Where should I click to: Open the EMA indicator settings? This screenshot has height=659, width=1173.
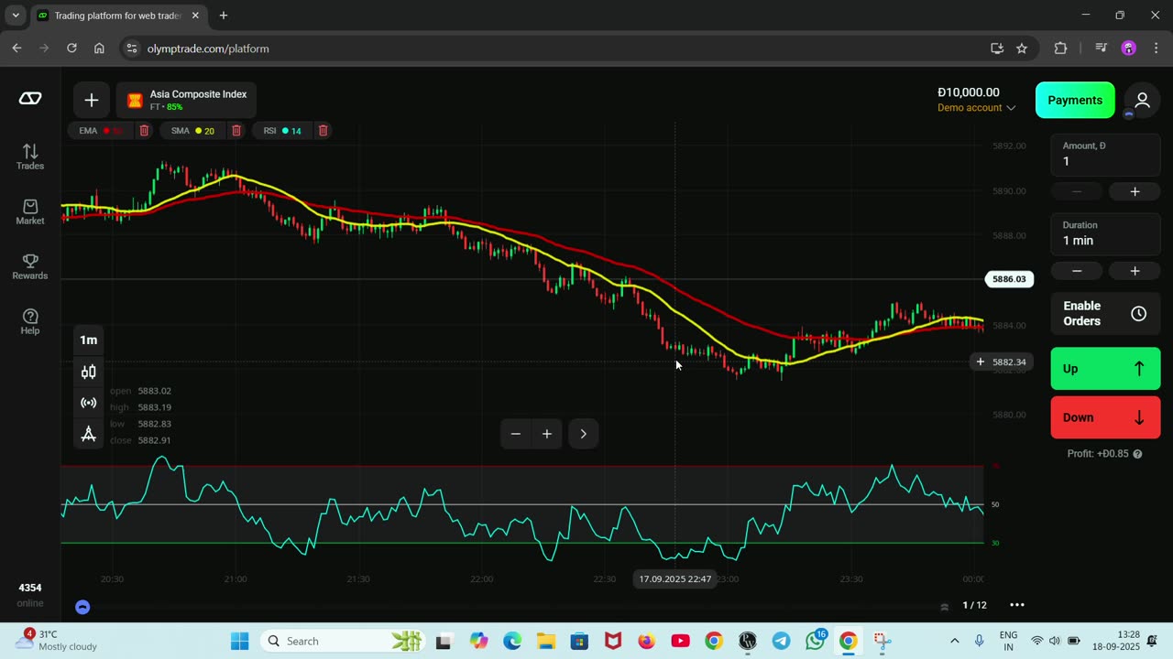tap(100, 131)
